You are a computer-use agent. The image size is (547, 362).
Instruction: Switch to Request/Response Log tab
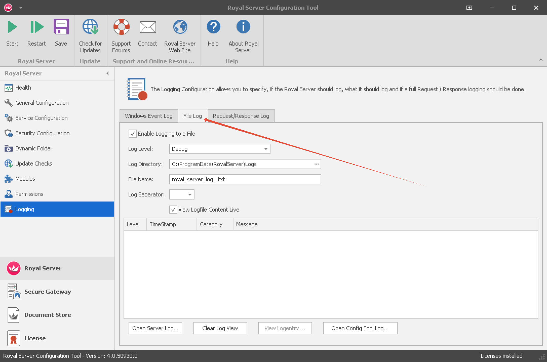tap(241, 116)
